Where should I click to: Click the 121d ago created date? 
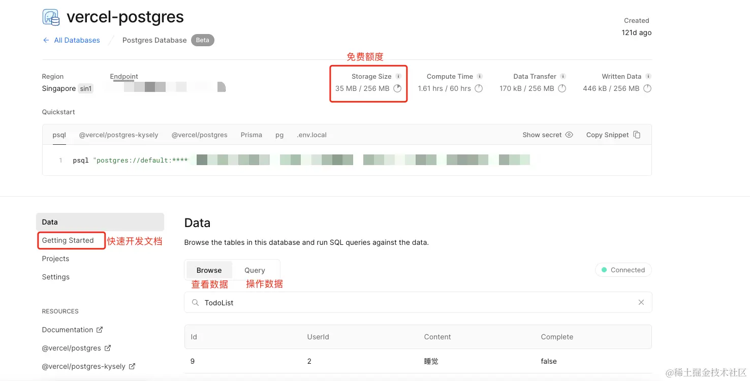[637, 33]
